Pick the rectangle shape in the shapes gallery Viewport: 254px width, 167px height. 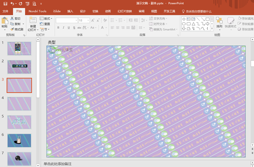point(207,19)
